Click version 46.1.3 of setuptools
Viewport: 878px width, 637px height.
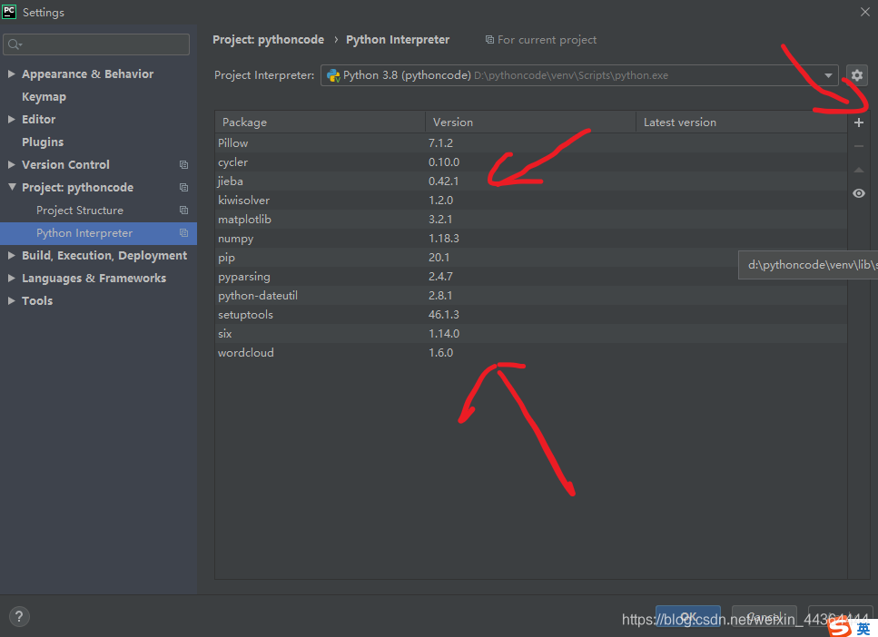pos(443,315)
